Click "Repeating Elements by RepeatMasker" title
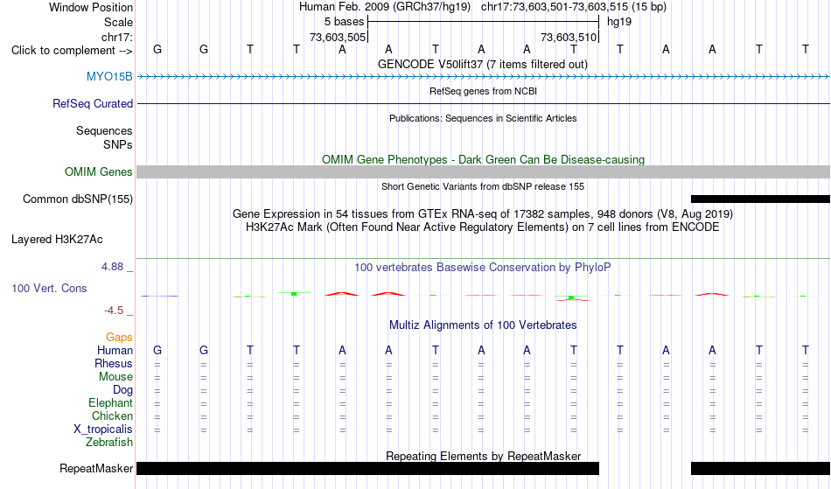The image size is (831, 489). (x=483, y=456)
